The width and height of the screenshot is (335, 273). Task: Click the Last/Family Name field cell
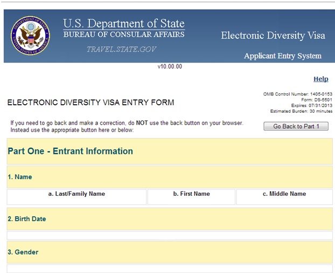(x=76, y=196)
